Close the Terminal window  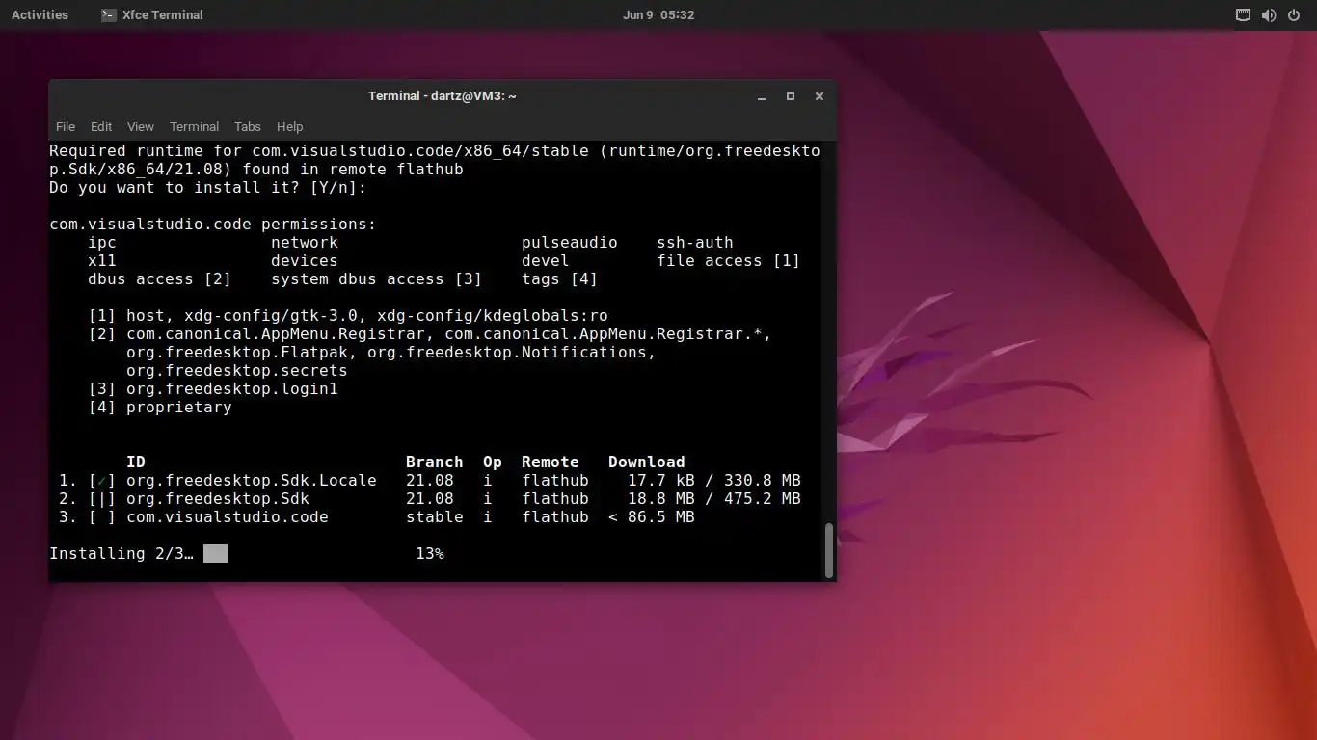click(x=820, y=96)
